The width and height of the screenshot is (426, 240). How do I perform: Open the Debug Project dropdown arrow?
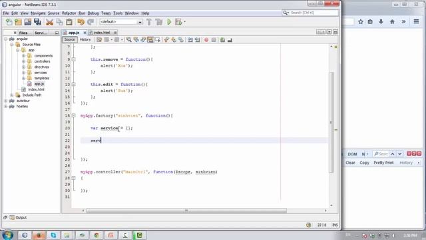(x=185, y=22)
